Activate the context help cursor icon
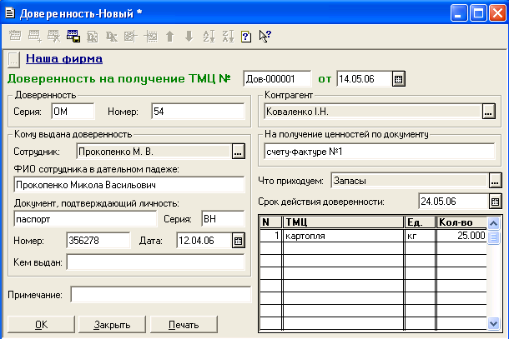The image size is (509, 339). [265, 37]
